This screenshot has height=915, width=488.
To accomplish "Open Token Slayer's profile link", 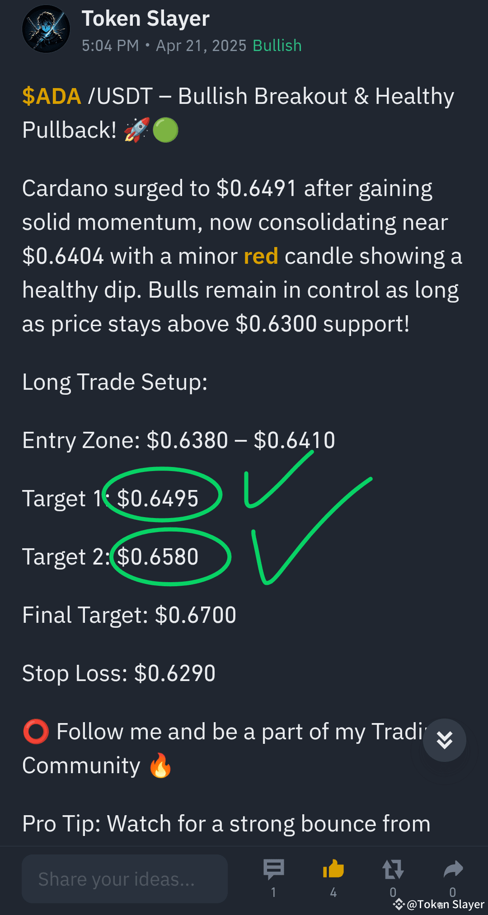I will [146, 19].
